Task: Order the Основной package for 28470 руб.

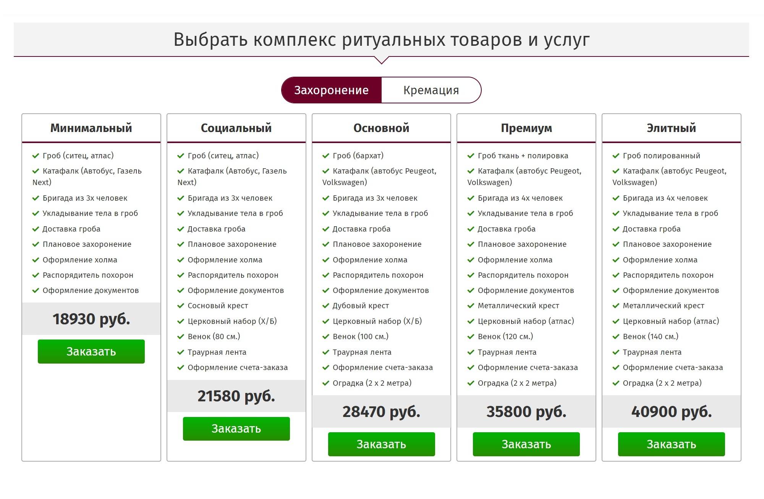Action: click(381, 444)
